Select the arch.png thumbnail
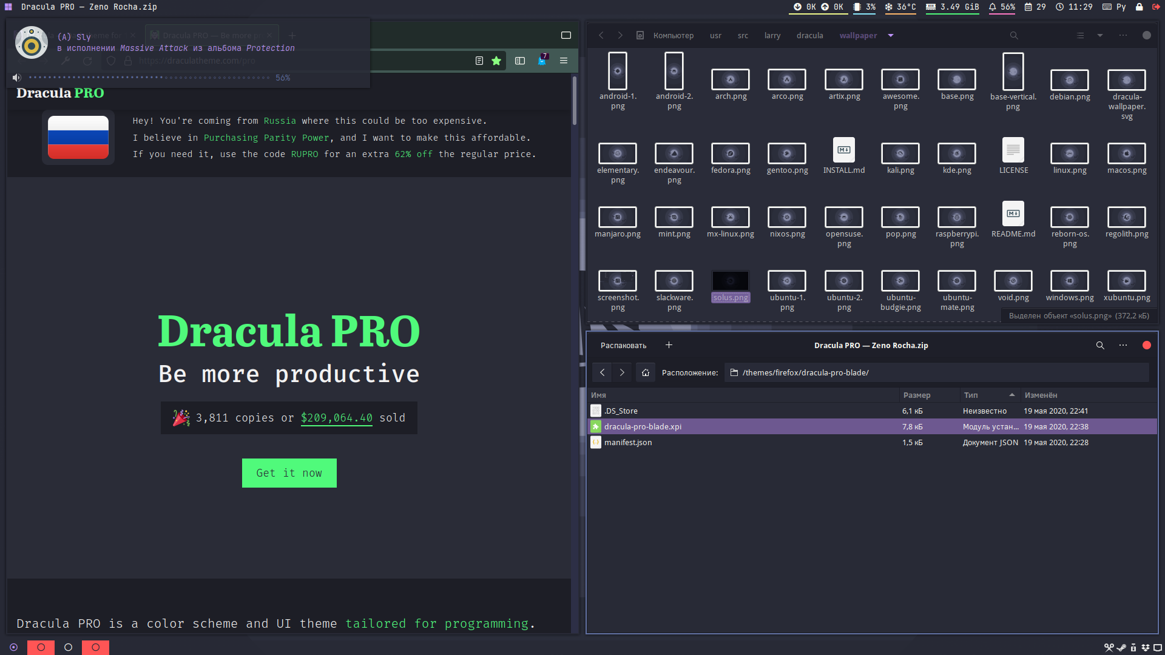Screen dimensions: 1165x655 pyautogui.click(x=731, y=80)
